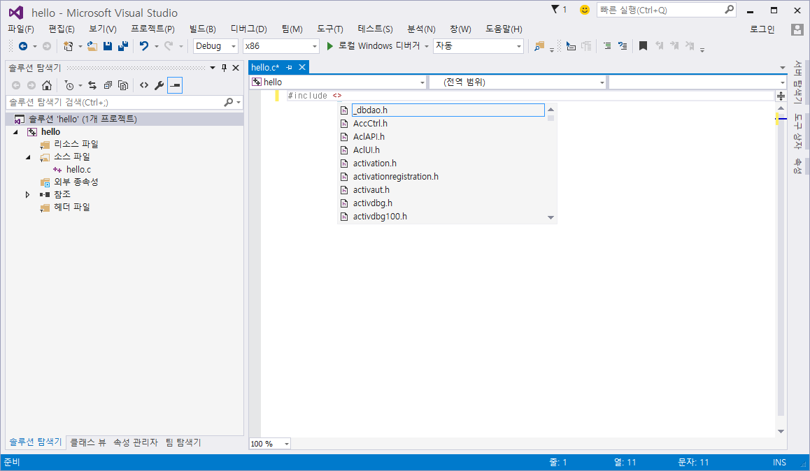Viewport: 810px width, 471px height.
Task: Click the Quick Launch magnifier icon
Action: point(730,9)
